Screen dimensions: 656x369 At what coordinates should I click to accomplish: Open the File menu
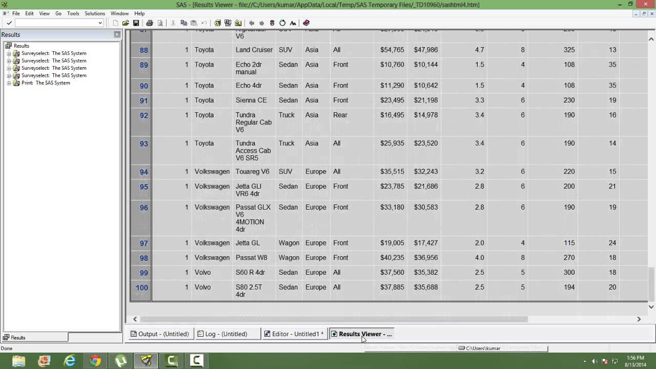coord(16,13)
